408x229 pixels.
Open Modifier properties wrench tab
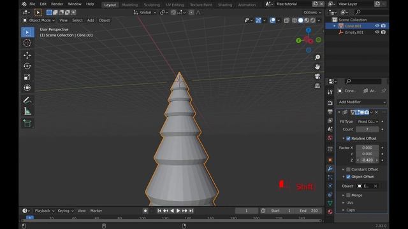click(x=330, y=169)
